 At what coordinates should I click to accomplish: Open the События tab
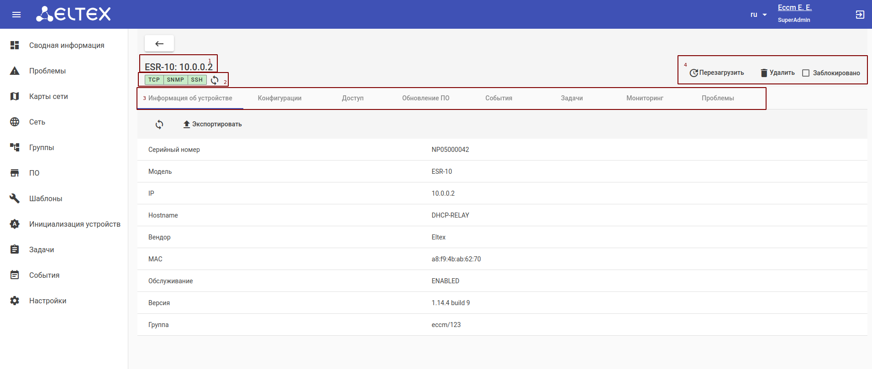[499, 98]
